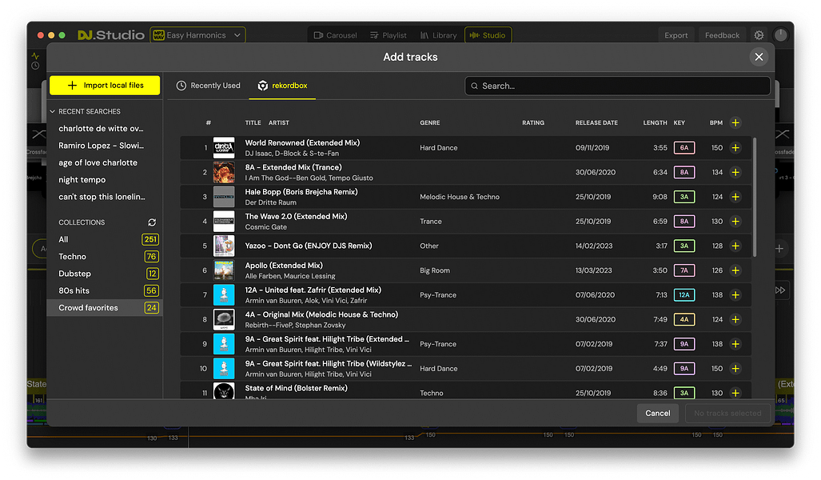Add Hale Bopp (Boris Brejcha Remix) track
Screen dimensions: 821x480
pyautogui.click(x=735, y=197)
